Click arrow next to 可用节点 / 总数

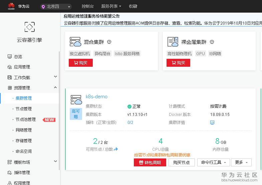point(116,149)
